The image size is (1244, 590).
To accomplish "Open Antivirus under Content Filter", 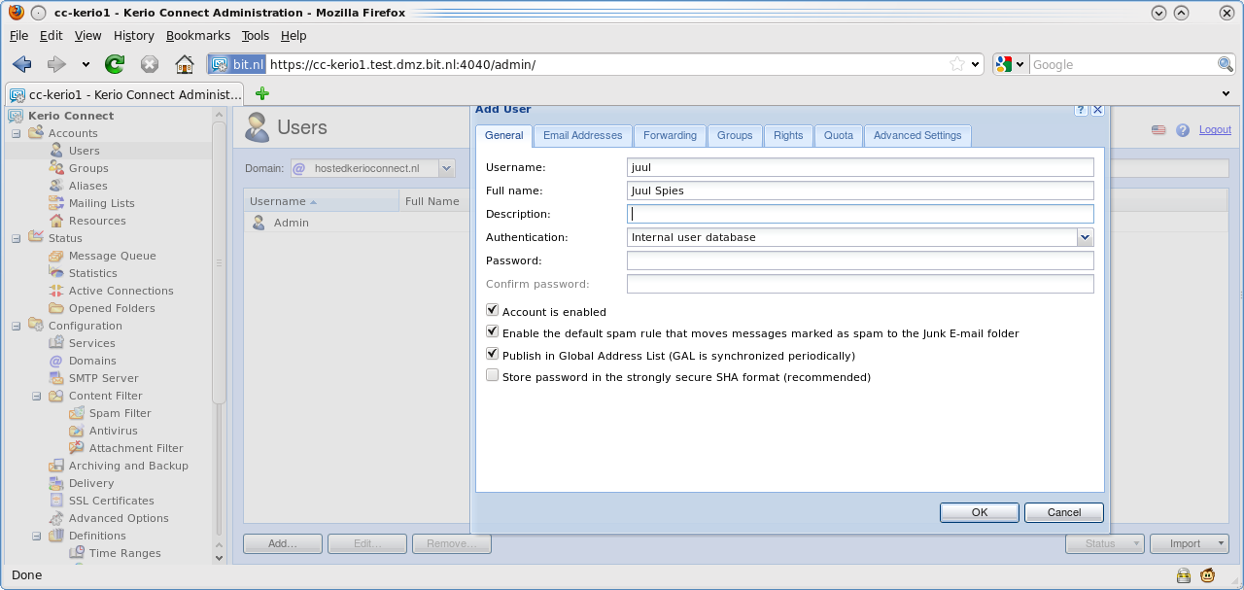I will (x=113, y=431).
